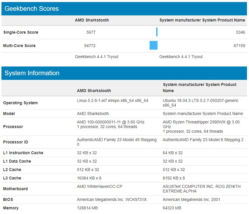
Task: Select 8192 KB x 8 L3 cache value
Action: [x=174, y=178]
